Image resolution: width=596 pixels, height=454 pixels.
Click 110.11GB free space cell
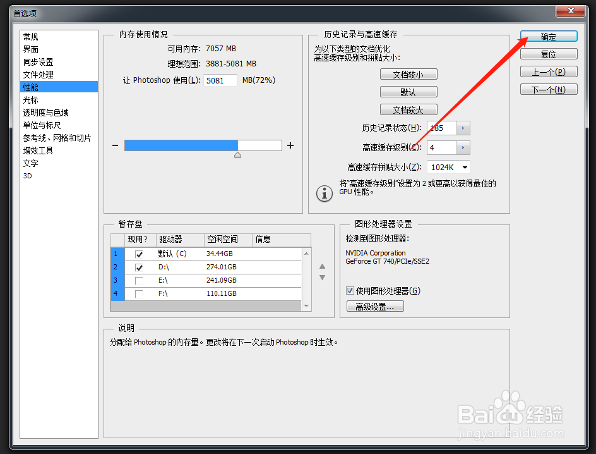pyautogui.click(x=222, y=294)
